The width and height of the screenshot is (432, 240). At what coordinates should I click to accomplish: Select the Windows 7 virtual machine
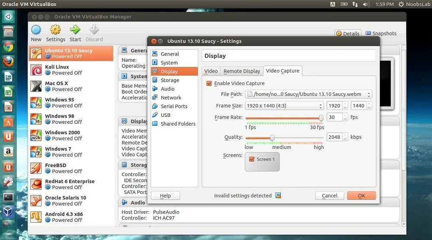click(71, 152)
